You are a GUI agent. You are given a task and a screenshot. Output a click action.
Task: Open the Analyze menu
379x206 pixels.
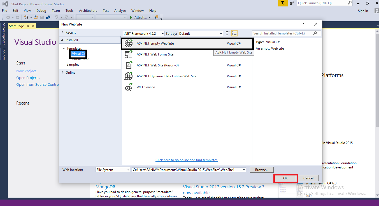pos(120,11)
